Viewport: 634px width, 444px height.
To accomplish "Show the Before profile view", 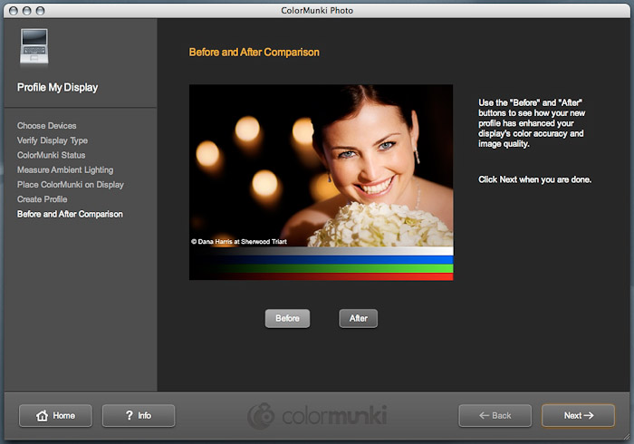I will point(287,318).
